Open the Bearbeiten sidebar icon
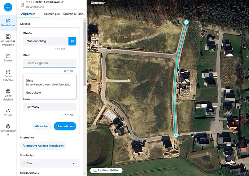The height and width of the screenshot is (176, 249). coord(8,23)
